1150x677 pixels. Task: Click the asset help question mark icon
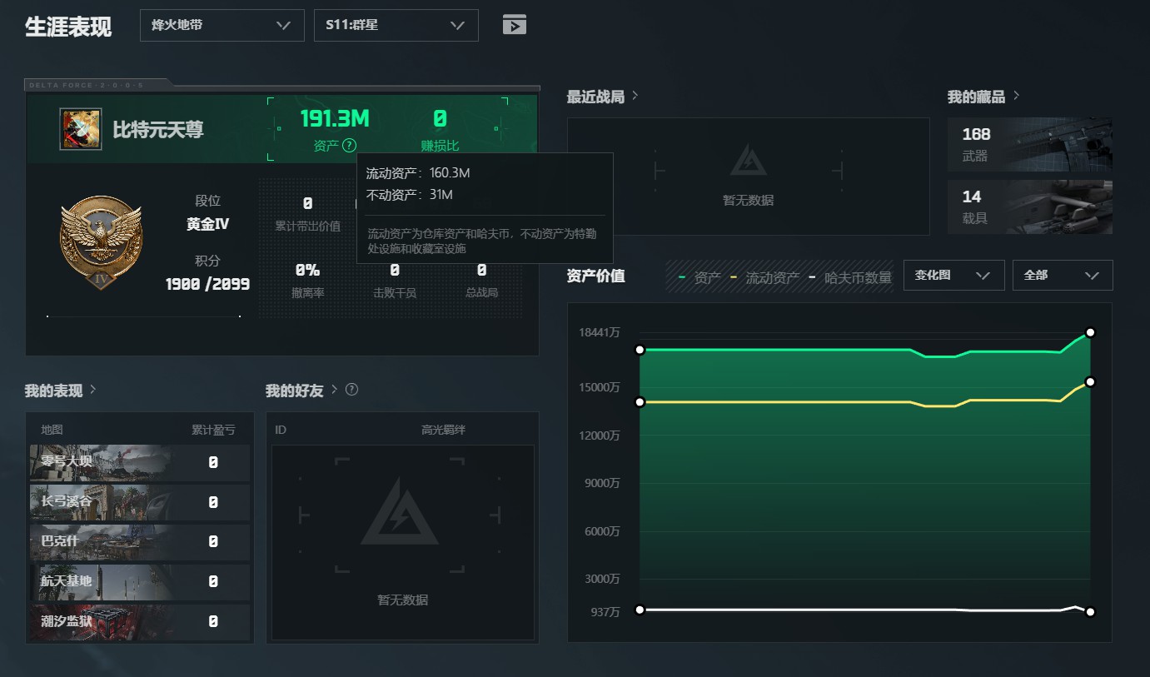349,146
